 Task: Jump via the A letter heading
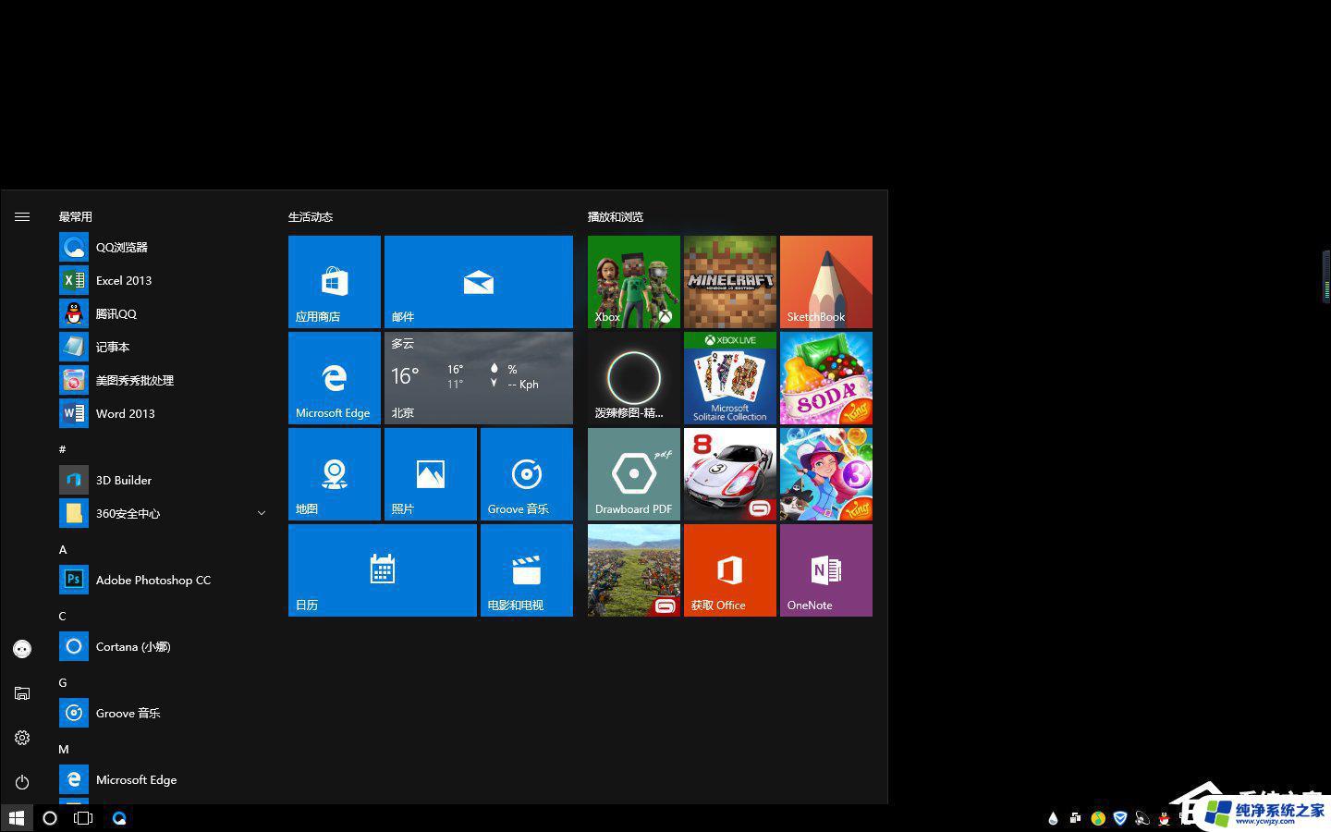click(x=63, y=549)
